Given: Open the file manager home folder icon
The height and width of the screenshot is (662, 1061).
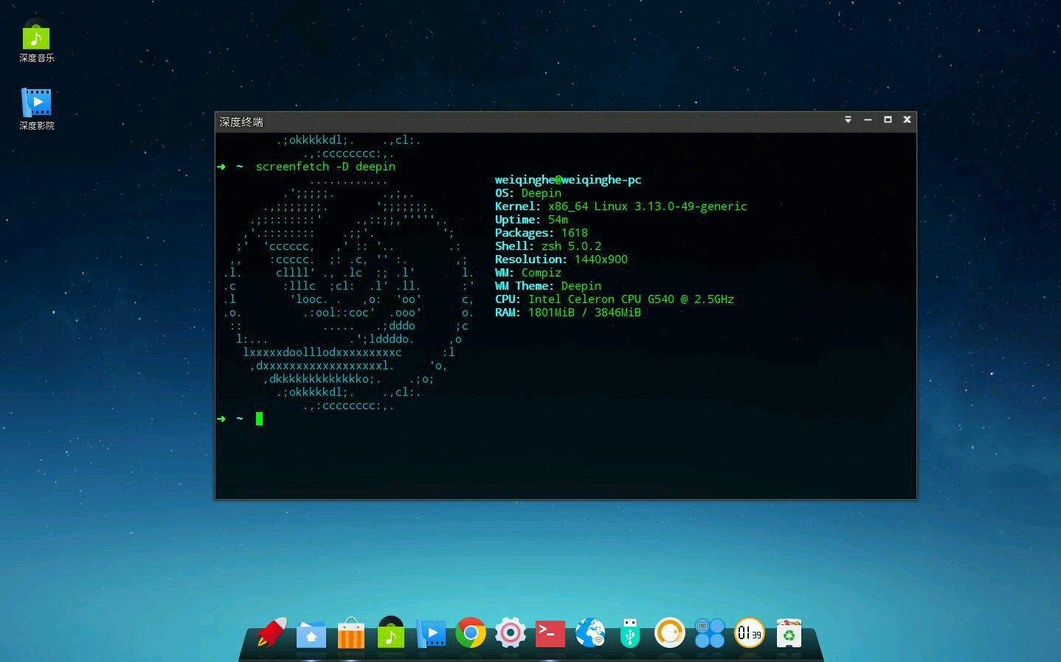Looking at the screenshot, I should click(311, 634).
